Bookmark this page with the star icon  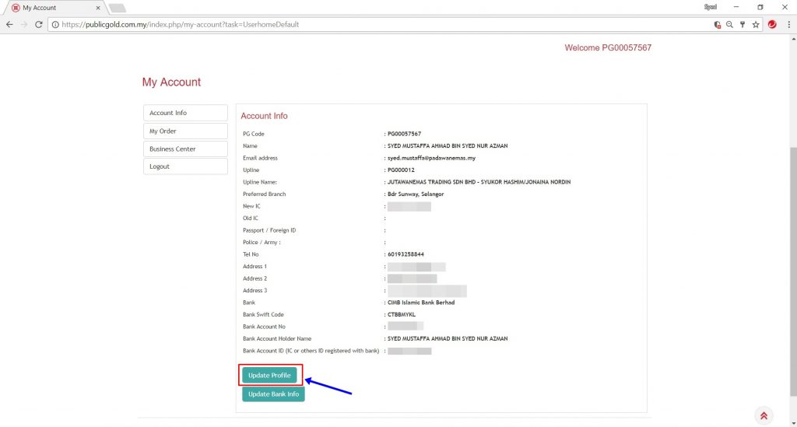(x=755, y=25)
